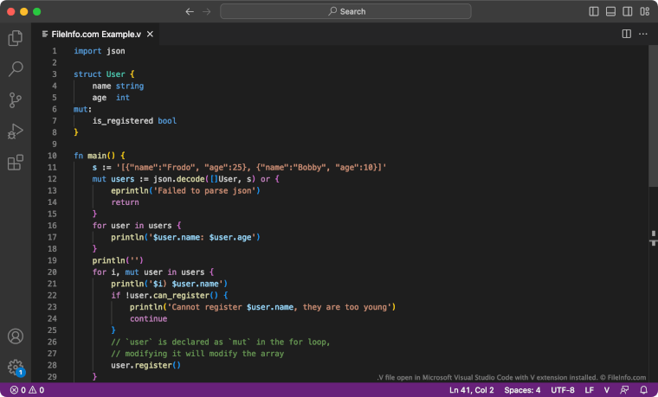Screen dimensions: 658x397
Task: Select the V language mode indicator
Action: [x=606, y=390]
